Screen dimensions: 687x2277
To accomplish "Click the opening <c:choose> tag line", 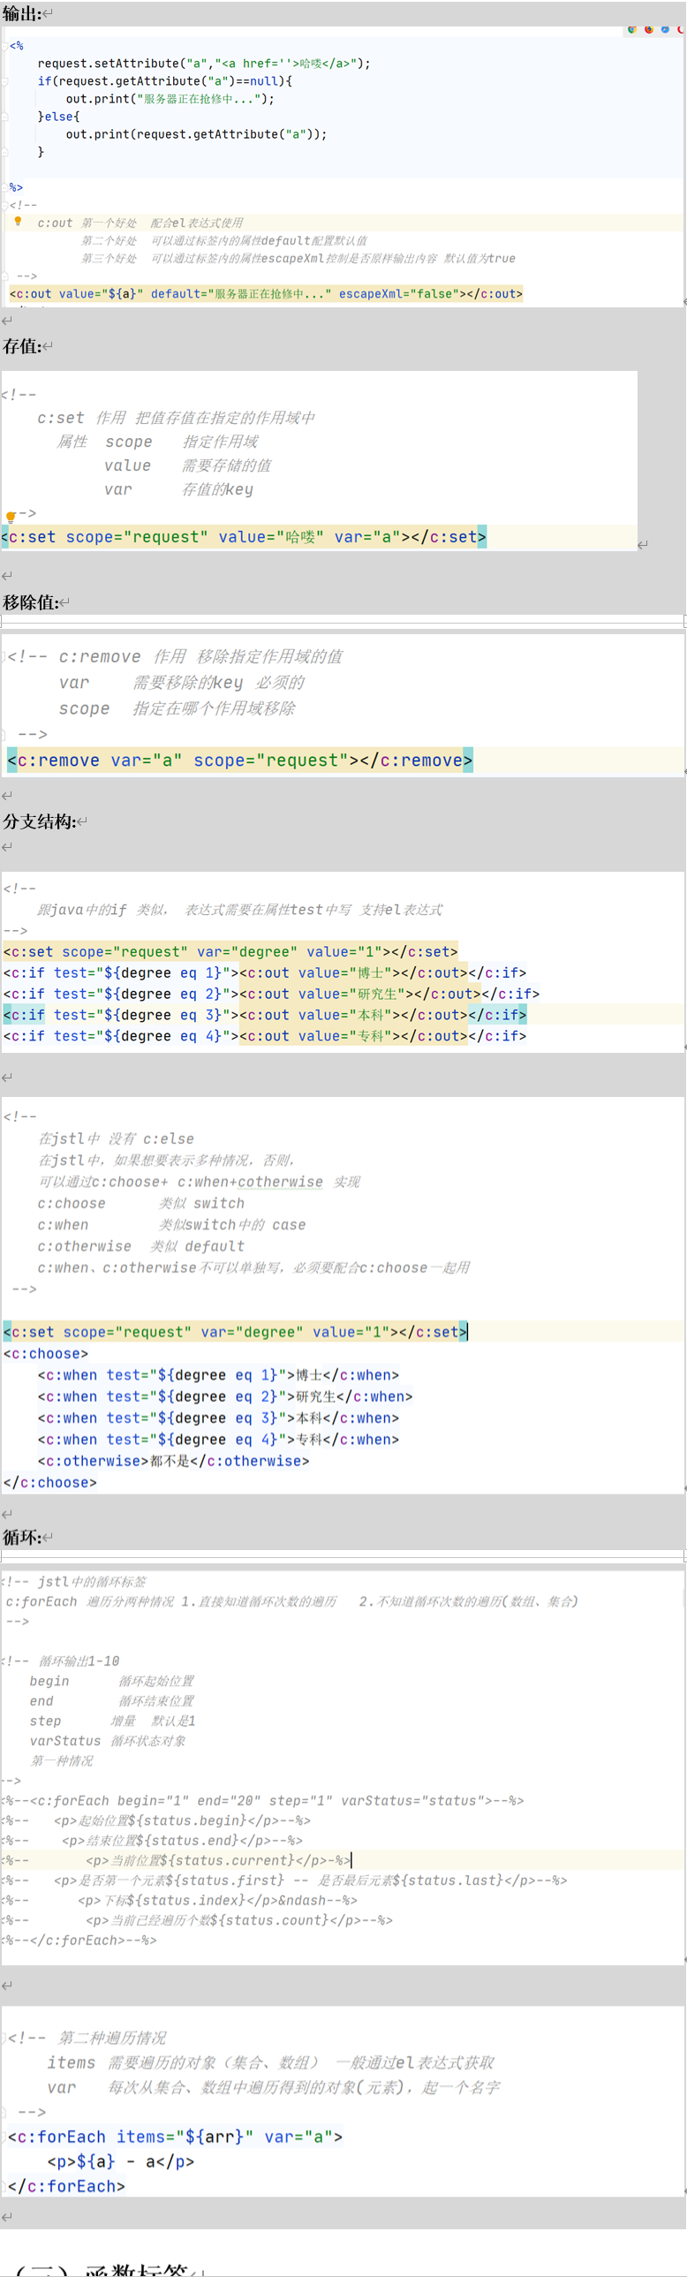I will (46, 1353).
